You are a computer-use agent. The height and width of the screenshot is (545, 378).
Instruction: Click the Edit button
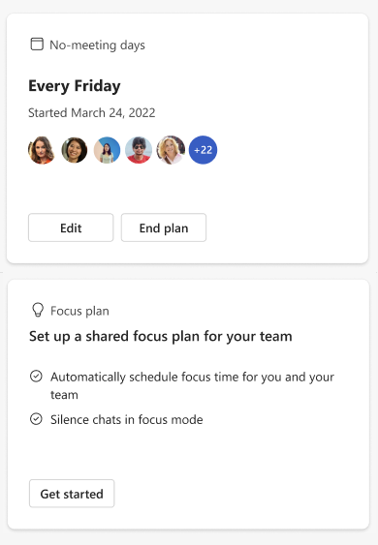71,227
